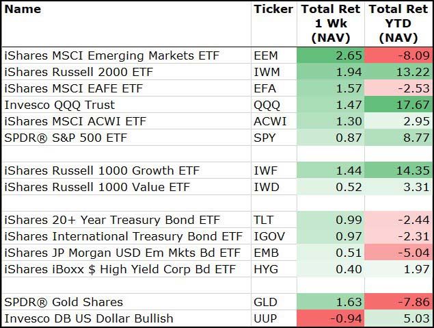Click the IGOV ticker cell
Image resolution: width=434 pixels, height=328 pixels.
click(269, 236)
